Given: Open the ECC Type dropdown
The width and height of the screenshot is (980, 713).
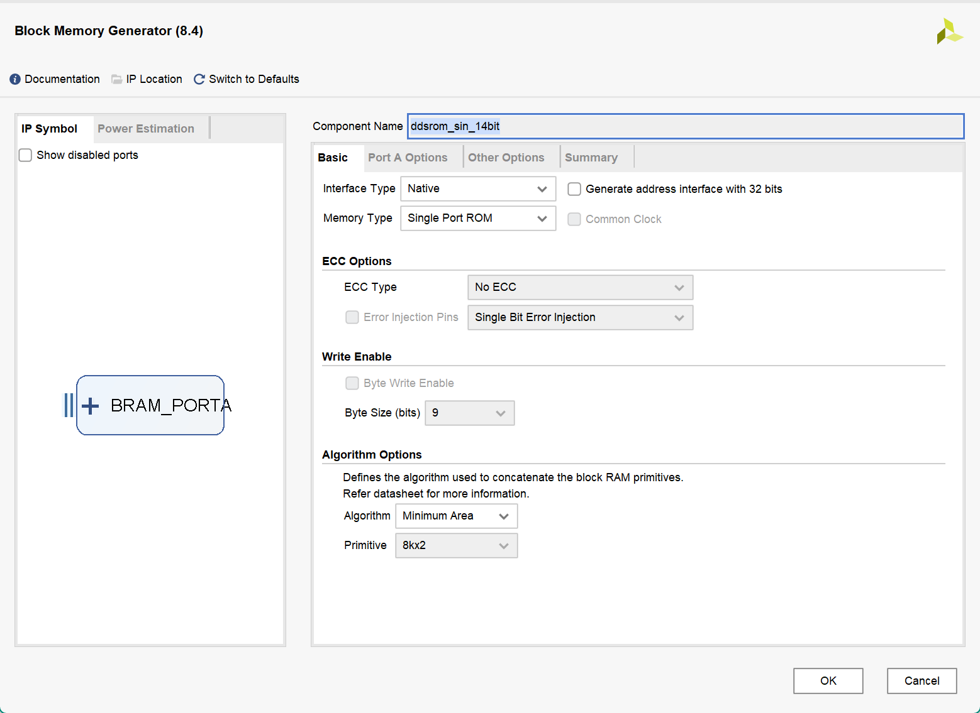Looking at the screenshot, I should click(x=580, y=287).
